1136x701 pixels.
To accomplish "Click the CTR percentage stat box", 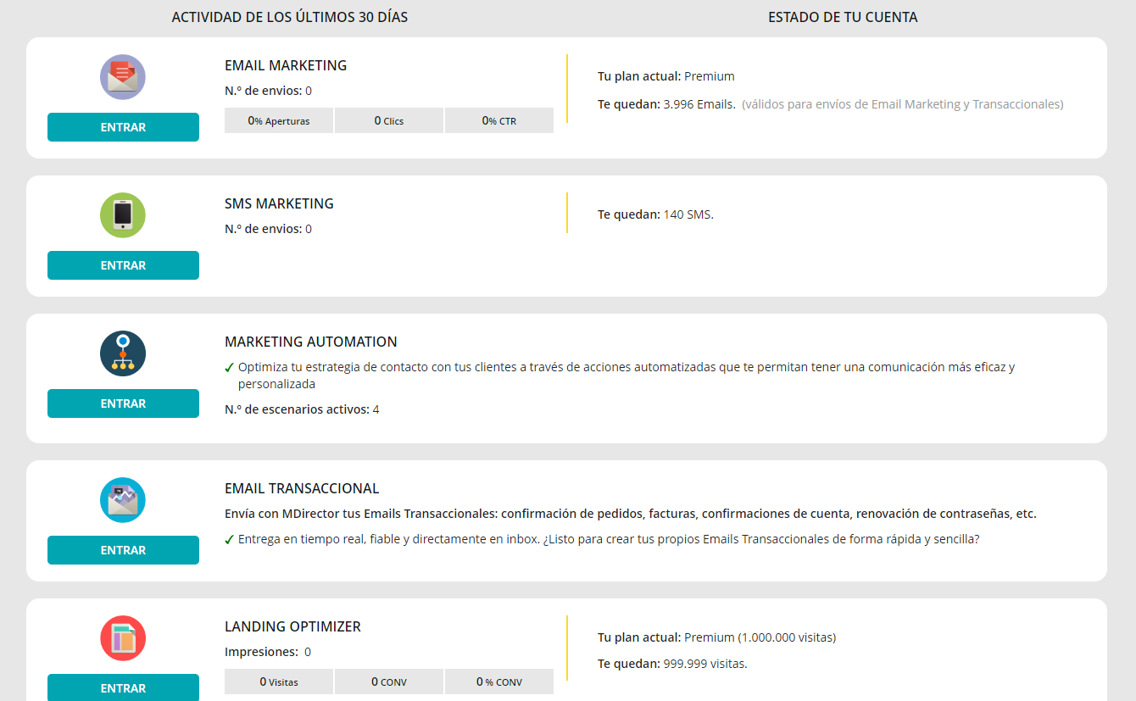I will pos(498,120).
